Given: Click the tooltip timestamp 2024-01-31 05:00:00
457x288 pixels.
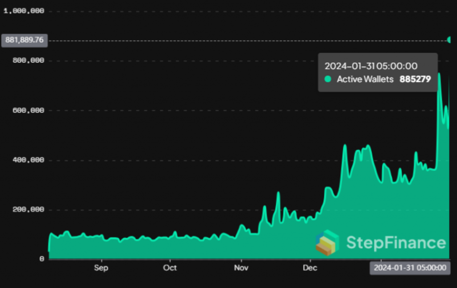Looking at the screenshot, I should 371,67.
